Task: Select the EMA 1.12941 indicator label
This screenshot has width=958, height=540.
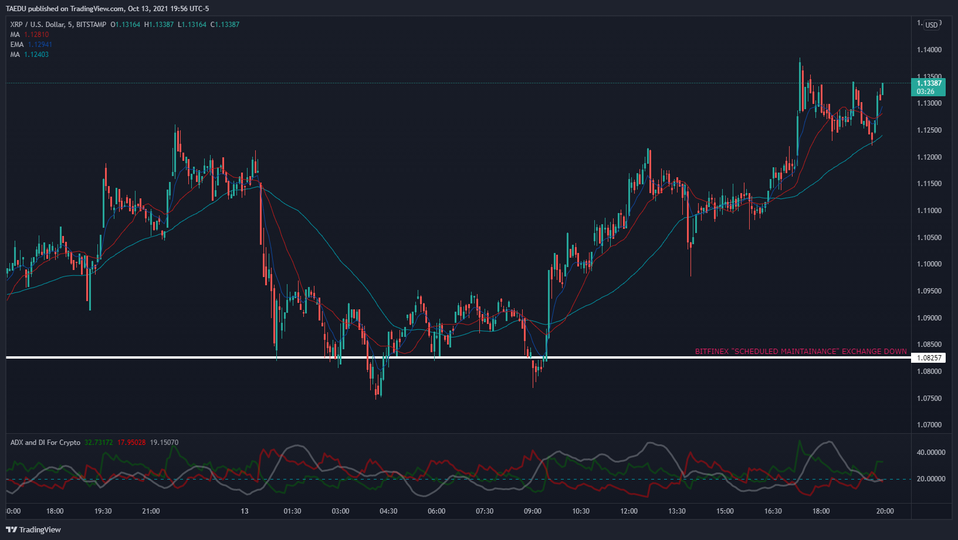Action: coord(31,45)
